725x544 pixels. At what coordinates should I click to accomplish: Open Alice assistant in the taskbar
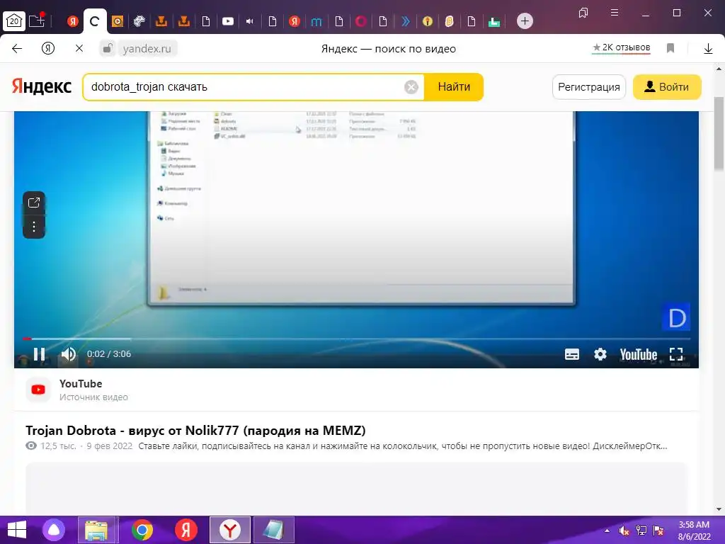pos(54,530)
